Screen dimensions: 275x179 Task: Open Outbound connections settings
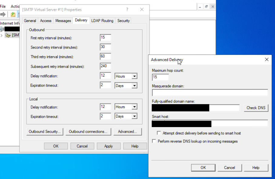pos(88,132)
